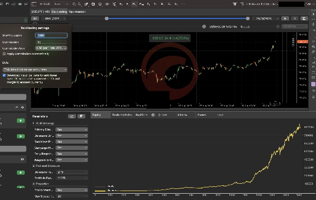Image resolution: width=316 pixels, height=200 pixels.
Task: Click the Balance legend entry on equity chart
Action: pos(105,191)
